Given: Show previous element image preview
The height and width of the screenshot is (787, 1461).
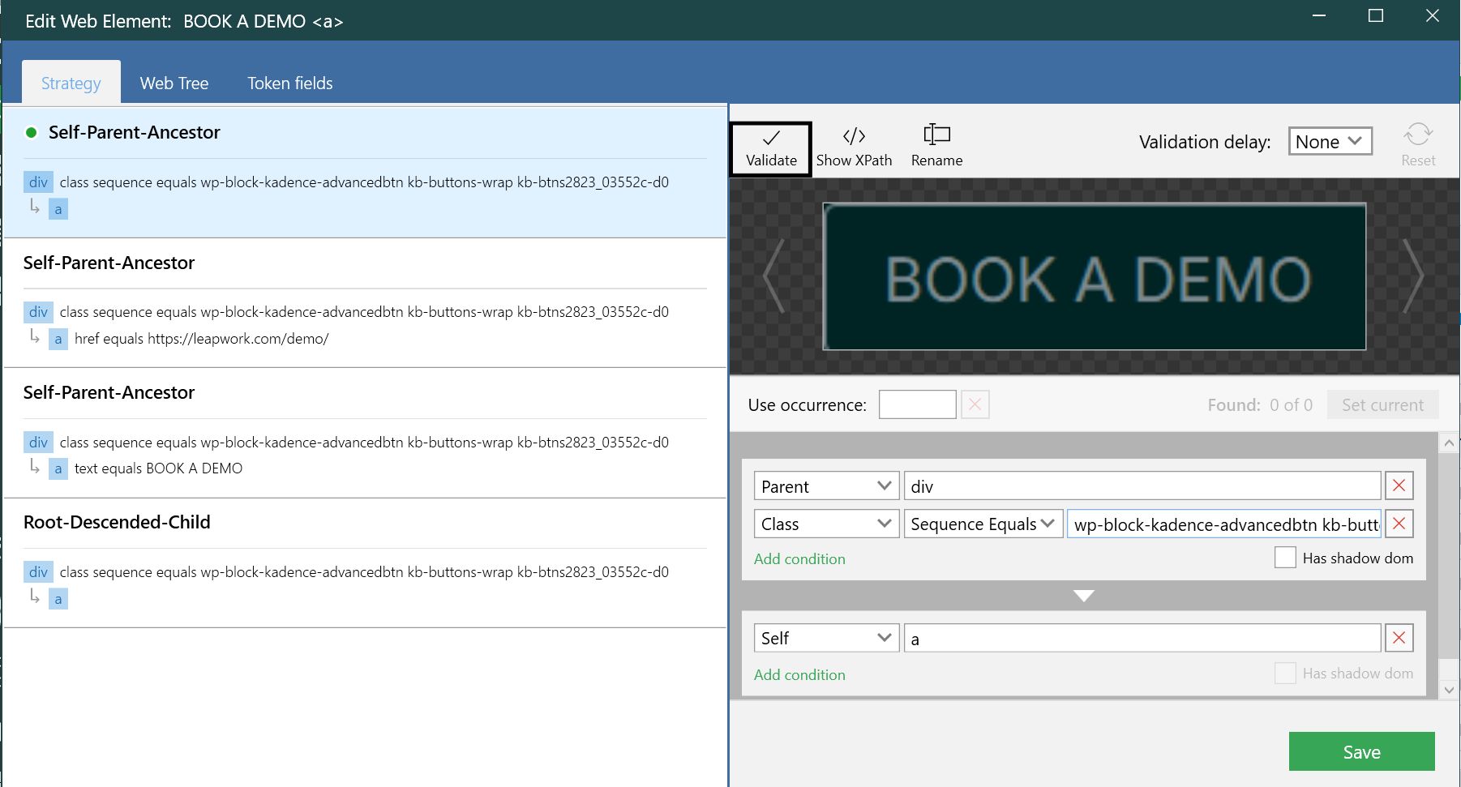Looking at the screenshot, I should click(x=773, y=276).
